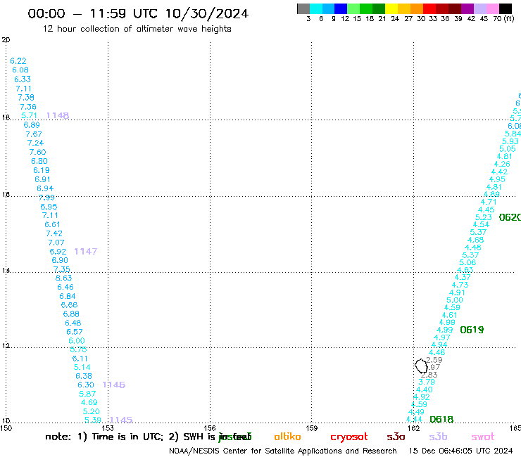Click wave height value '6.22'
Image resolution: width=521 pixels, height=457 pixels.
18,61
